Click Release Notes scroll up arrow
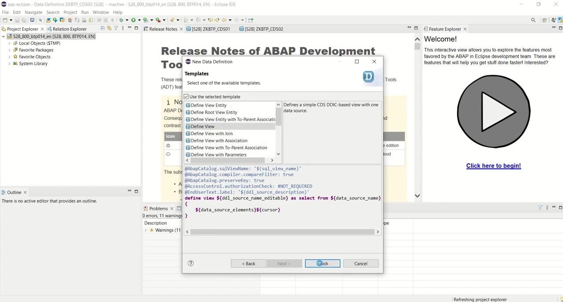Viewport: 563px width, 302px height. pos(417,39)
